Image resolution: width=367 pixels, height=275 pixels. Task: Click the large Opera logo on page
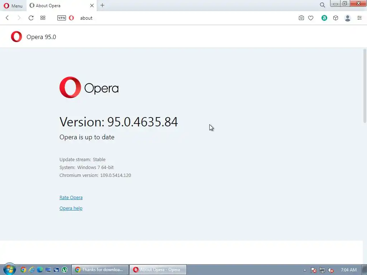pos(89,87)
